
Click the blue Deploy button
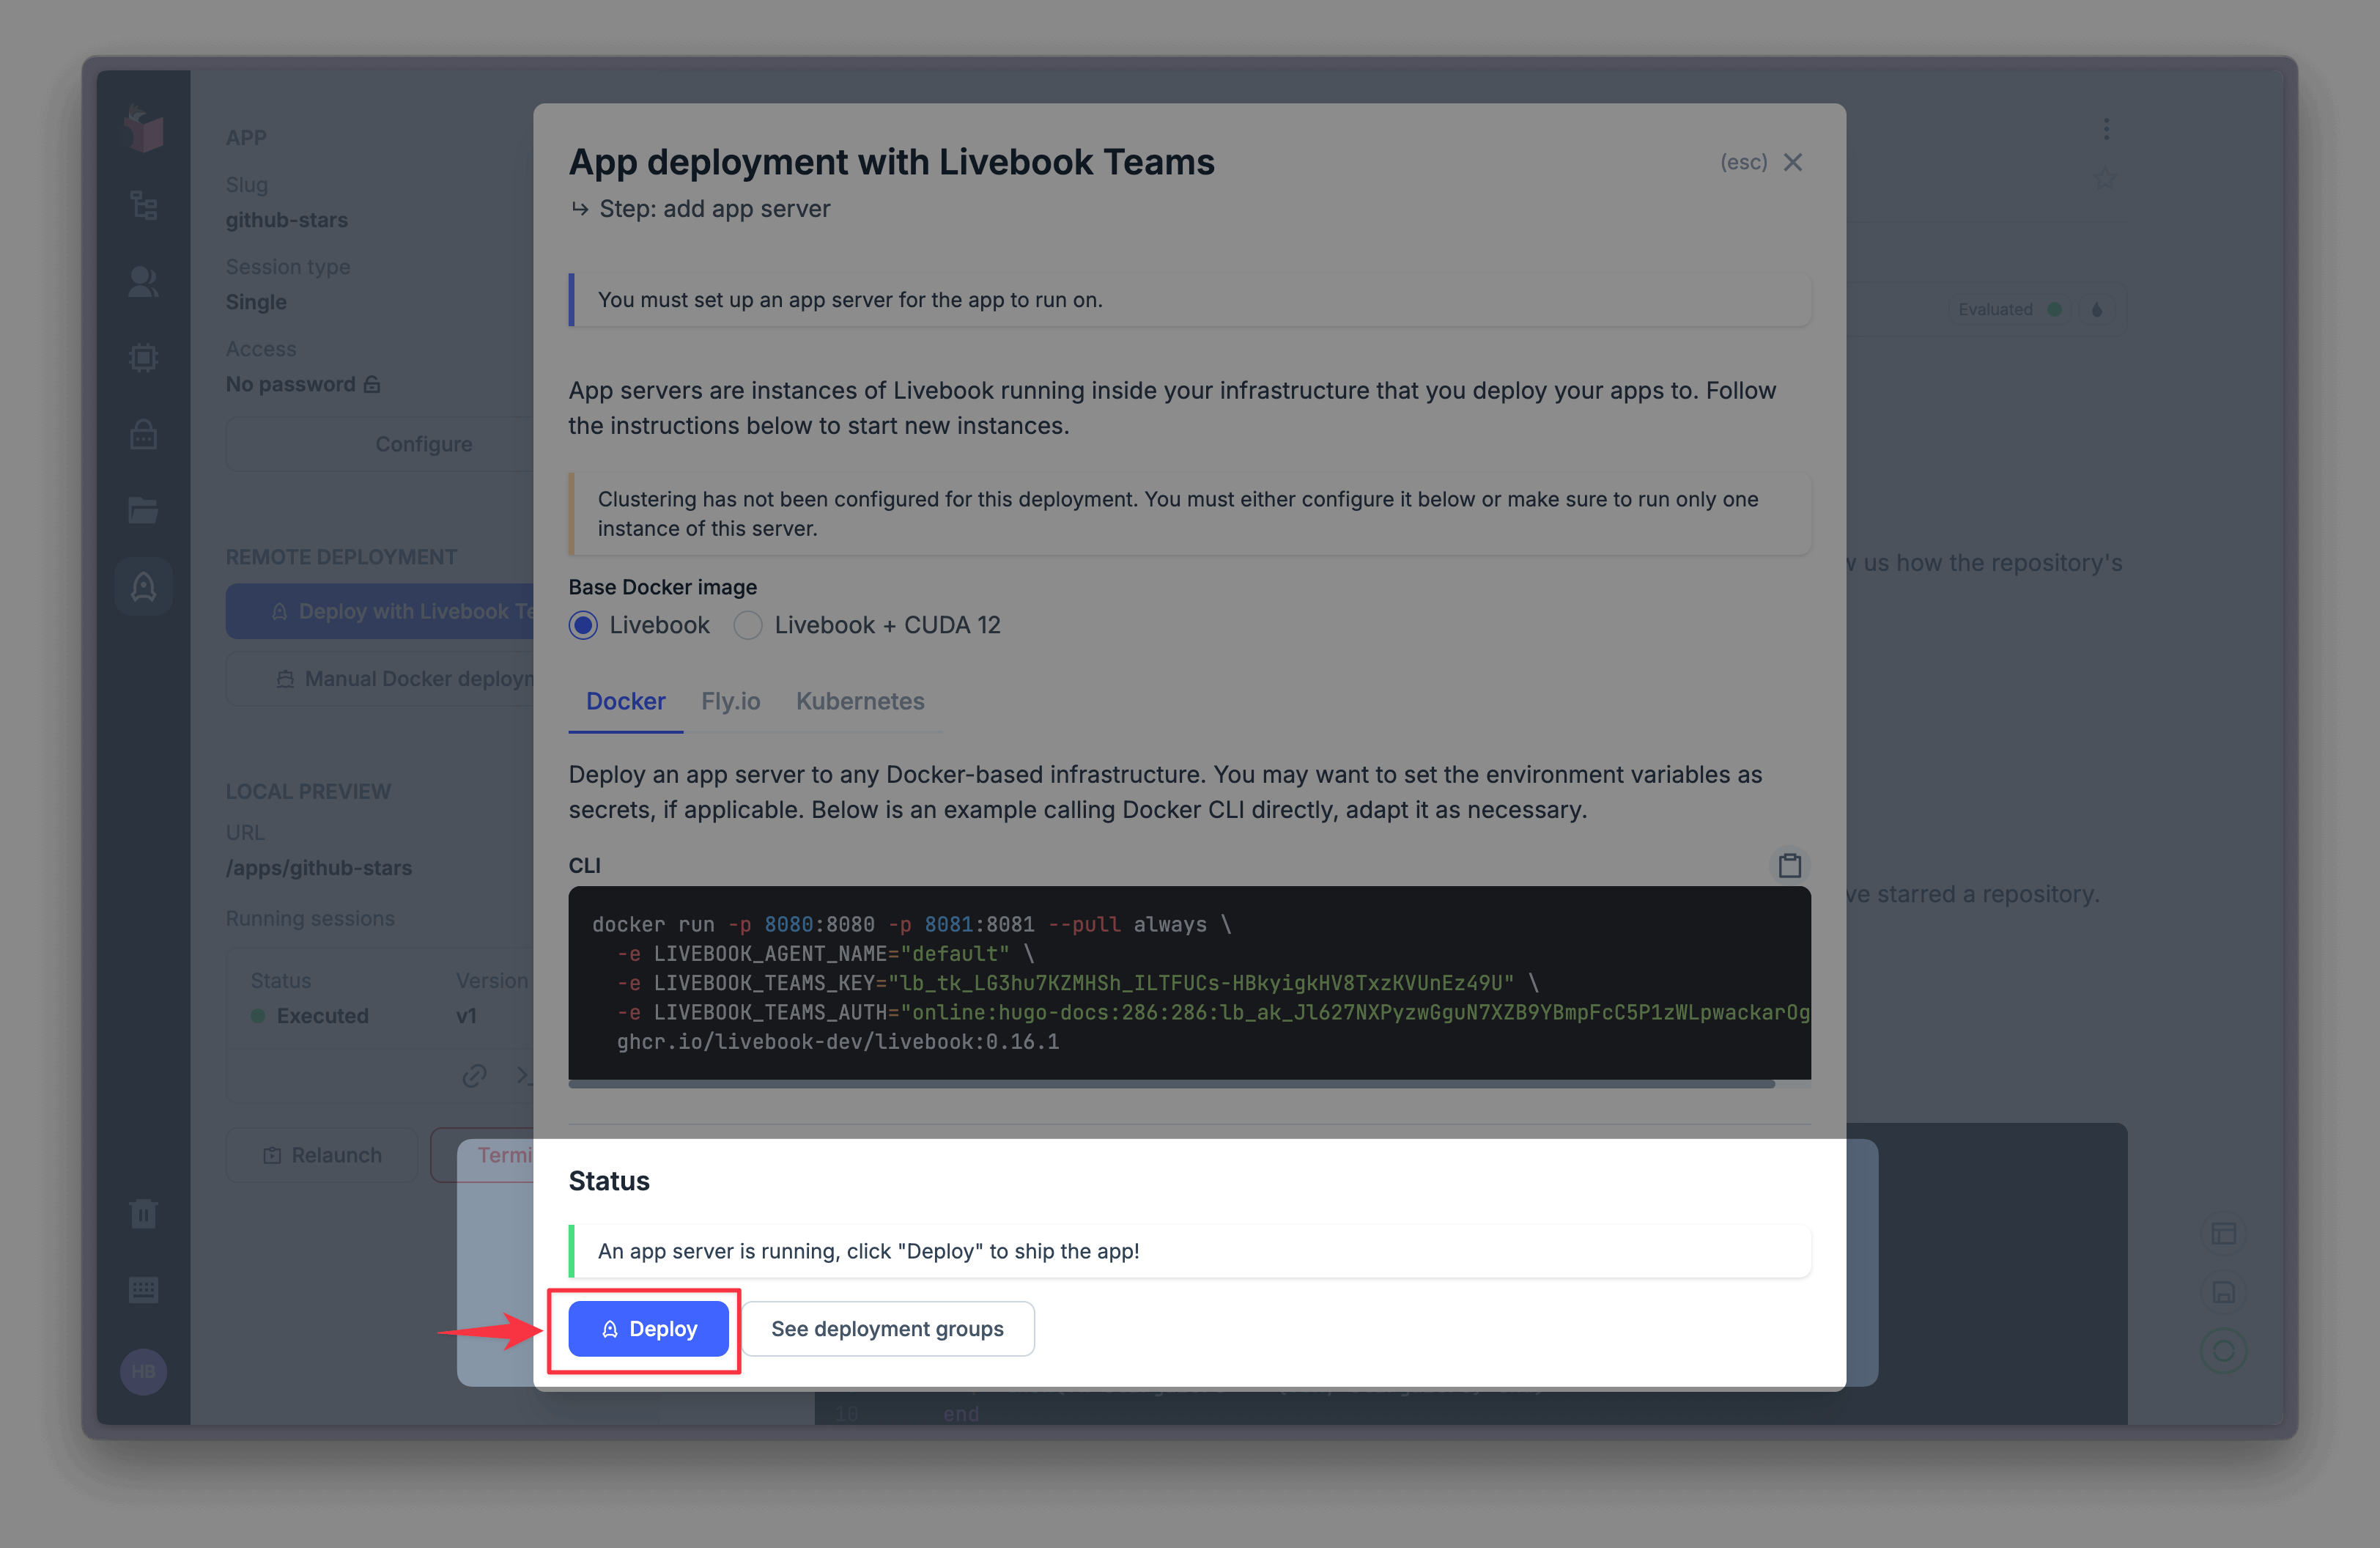click(x=648, y=1329)
